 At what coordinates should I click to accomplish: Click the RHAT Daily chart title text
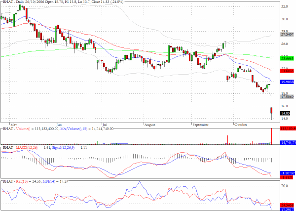tap(63, 2)
